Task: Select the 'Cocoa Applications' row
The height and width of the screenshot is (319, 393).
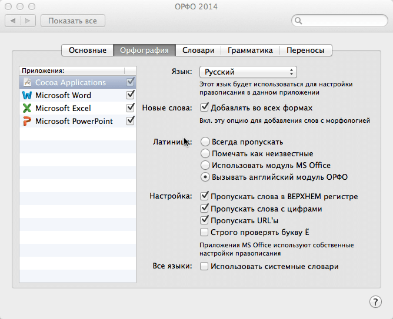Action: point(78,82)
